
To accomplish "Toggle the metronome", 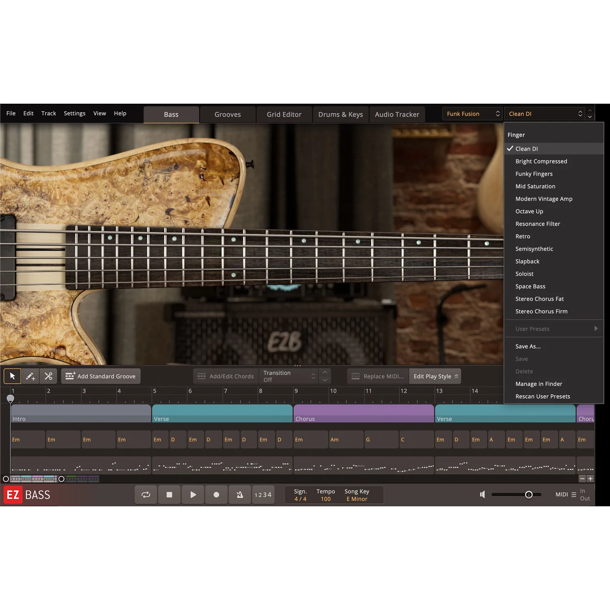I will (x=240, y=495).
